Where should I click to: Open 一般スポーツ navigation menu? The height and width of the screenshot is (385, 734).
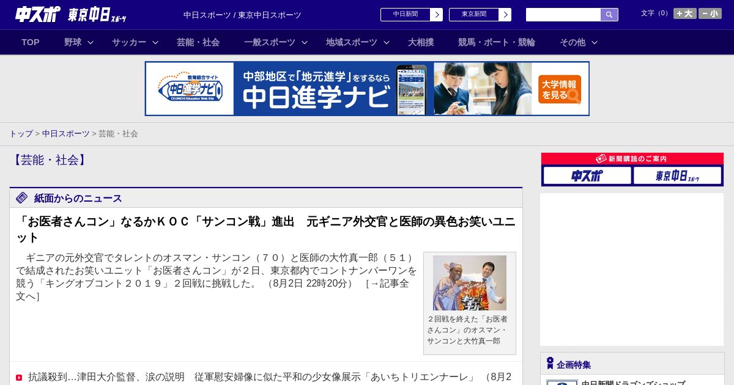pos(270,42)
